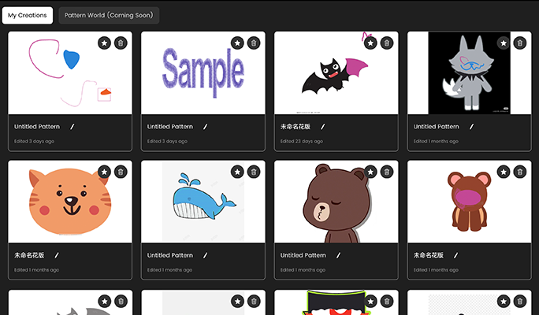The width and height of the screenshot is (539, 315).
Task: Switch to My Creations tab
Action: (x=28, y=15)
